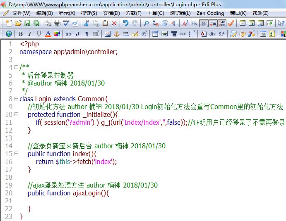Open the table insert dropdown
286x221 pixels.
(x=155, y=34)
